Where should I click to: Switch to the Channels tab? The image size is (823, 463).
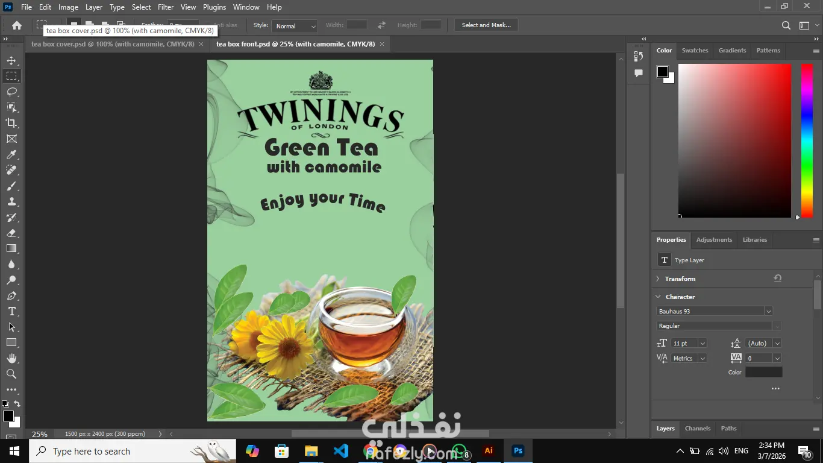pos(698,429)
